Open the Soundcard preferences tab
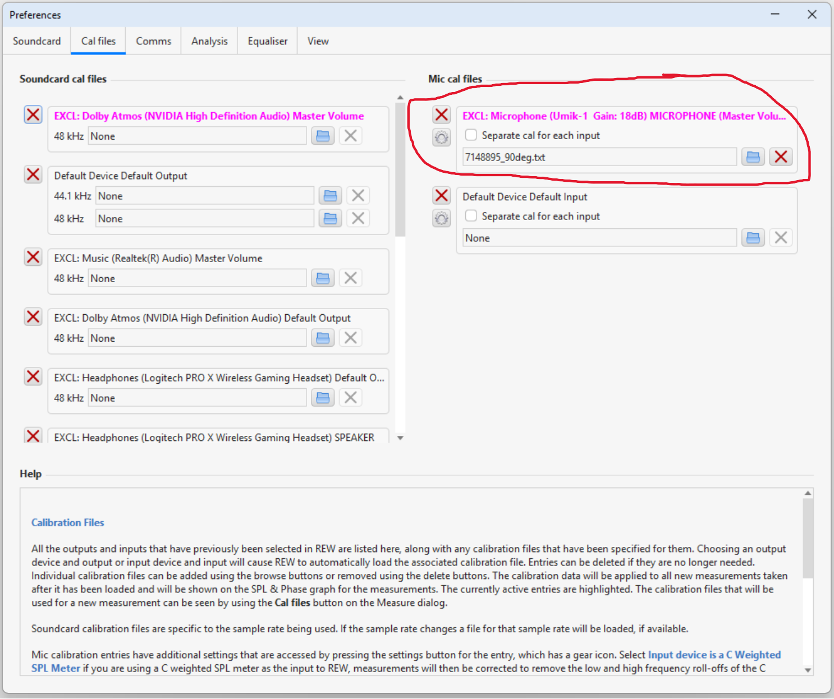 (37, 41)
